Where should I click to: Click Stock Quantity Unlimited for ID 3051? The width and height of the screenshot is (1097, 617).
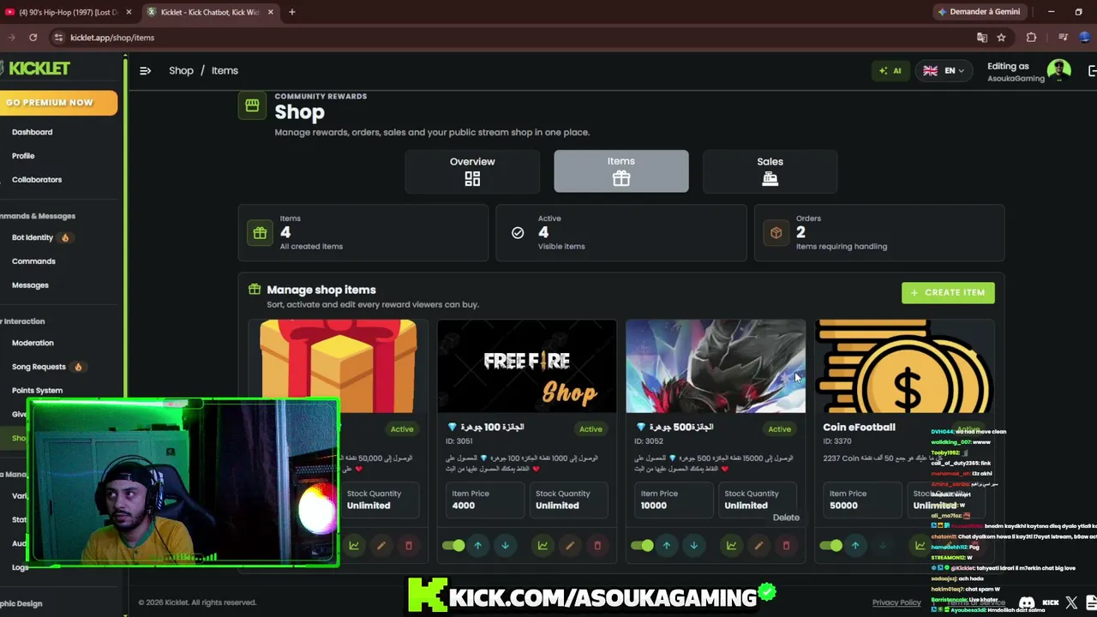568,500
